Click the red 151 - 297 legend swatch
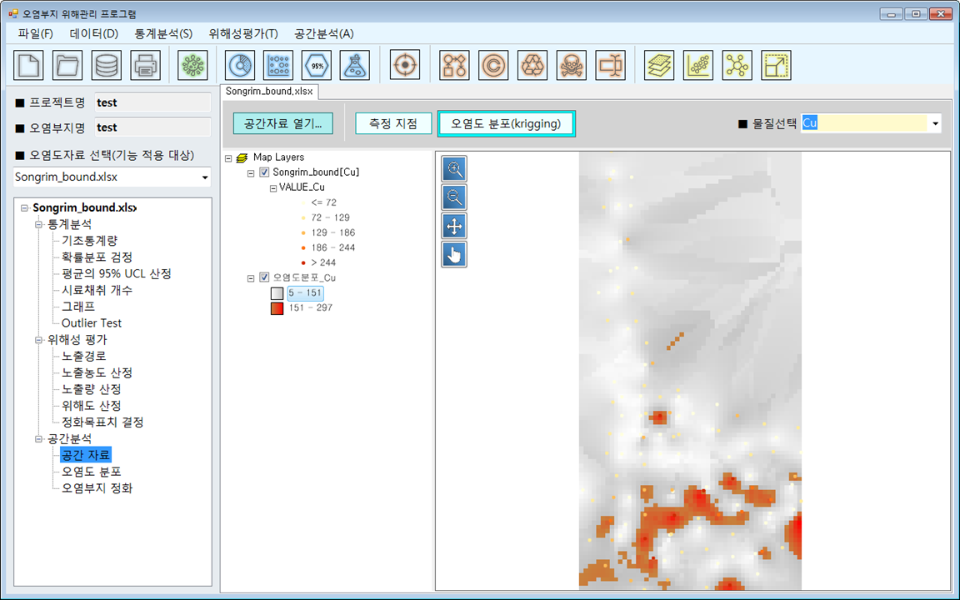This screenshot has width=960, height=600. click(277, 308)
